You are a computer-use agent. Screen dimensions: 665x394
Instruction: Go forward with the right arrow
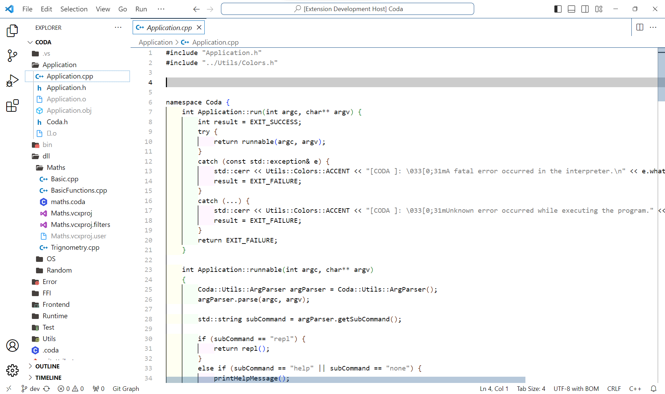click(210, 9)
